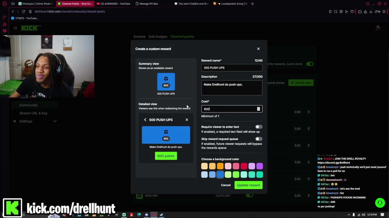Screen dimensions: 389x218
Task: Toggle the MOD ME! reward switch
Action: click(x=250, y=196)
